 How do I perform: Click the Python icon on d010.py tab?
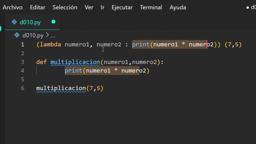pos(14,22)
